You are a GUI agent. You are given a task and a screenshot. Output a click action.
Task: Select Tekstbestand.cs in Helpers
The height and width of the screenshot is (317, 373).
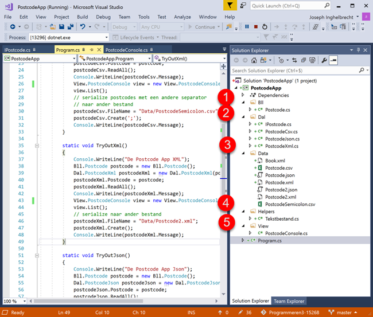[x=282, y=218]
